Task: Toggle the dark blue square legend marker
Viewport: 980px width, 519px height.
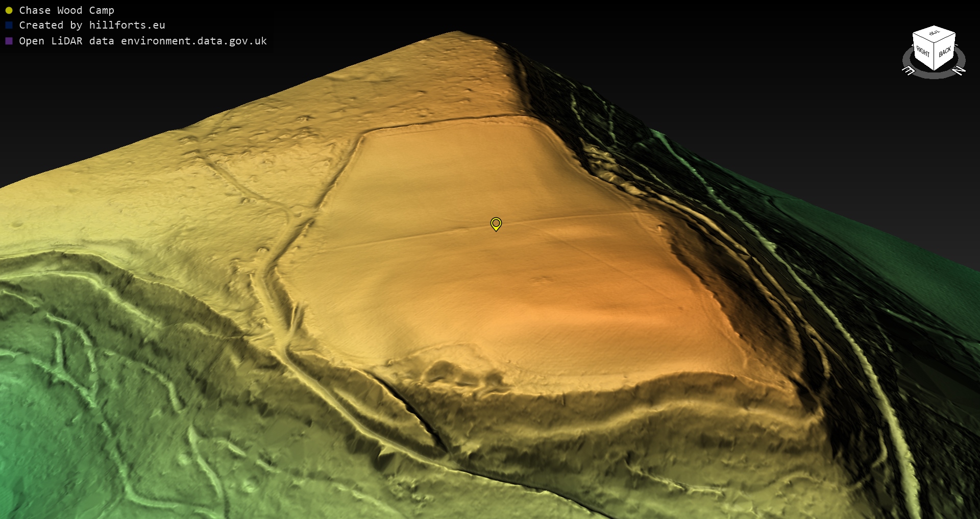Action: [9, 25]
